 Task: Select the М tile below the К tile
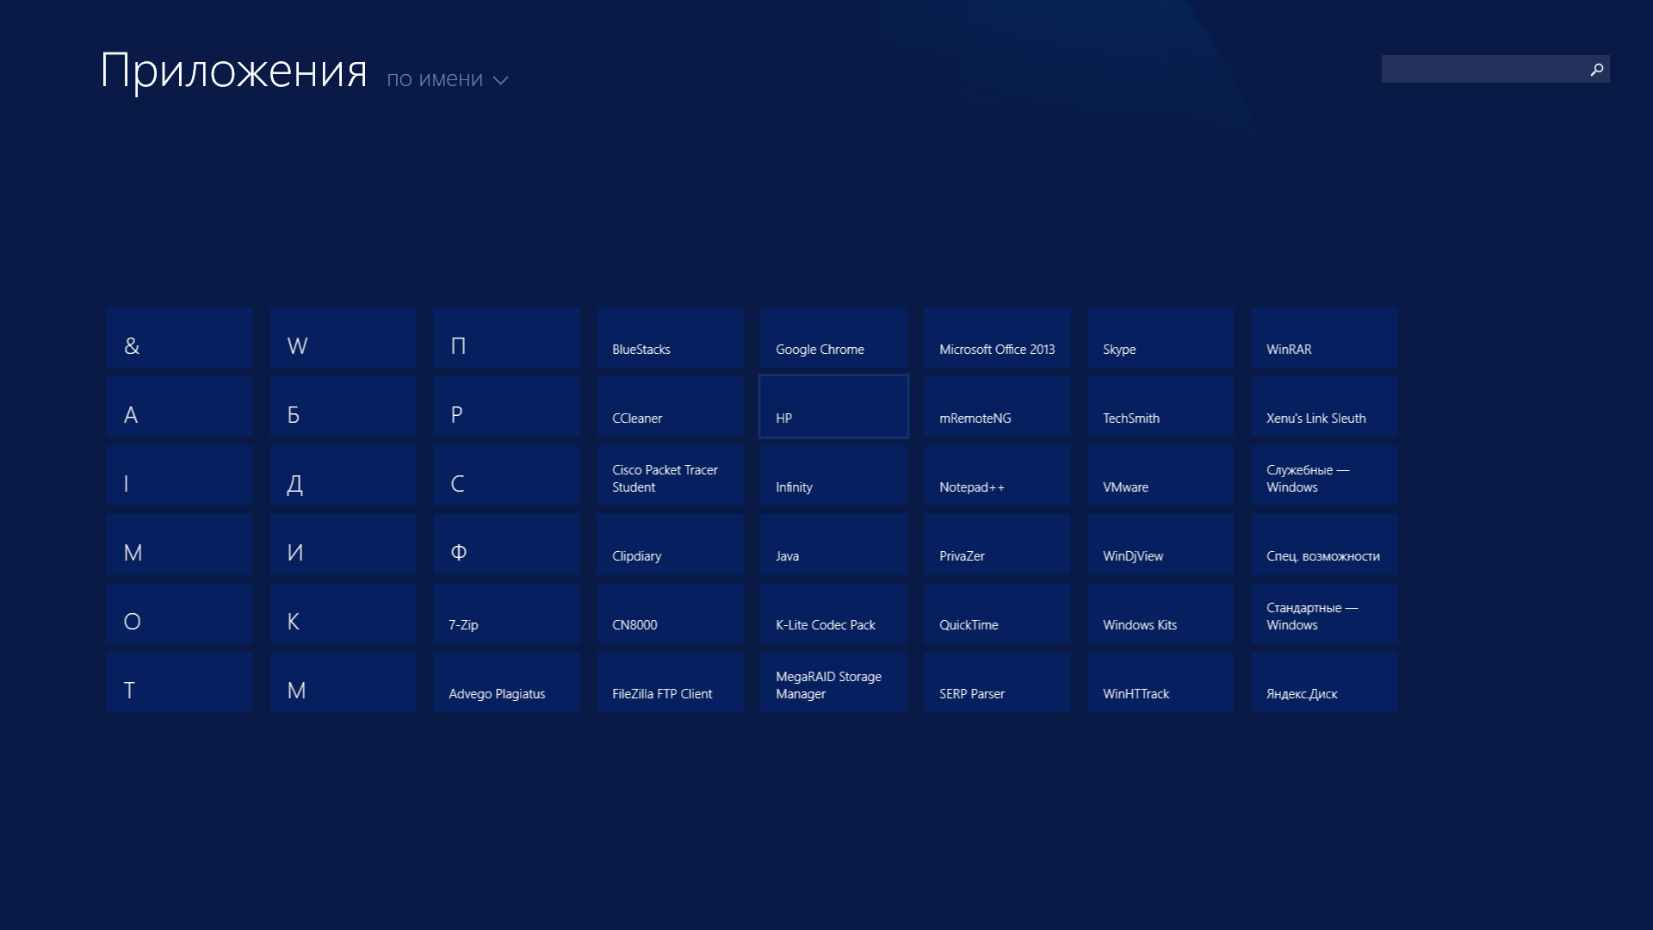point(343,682)
